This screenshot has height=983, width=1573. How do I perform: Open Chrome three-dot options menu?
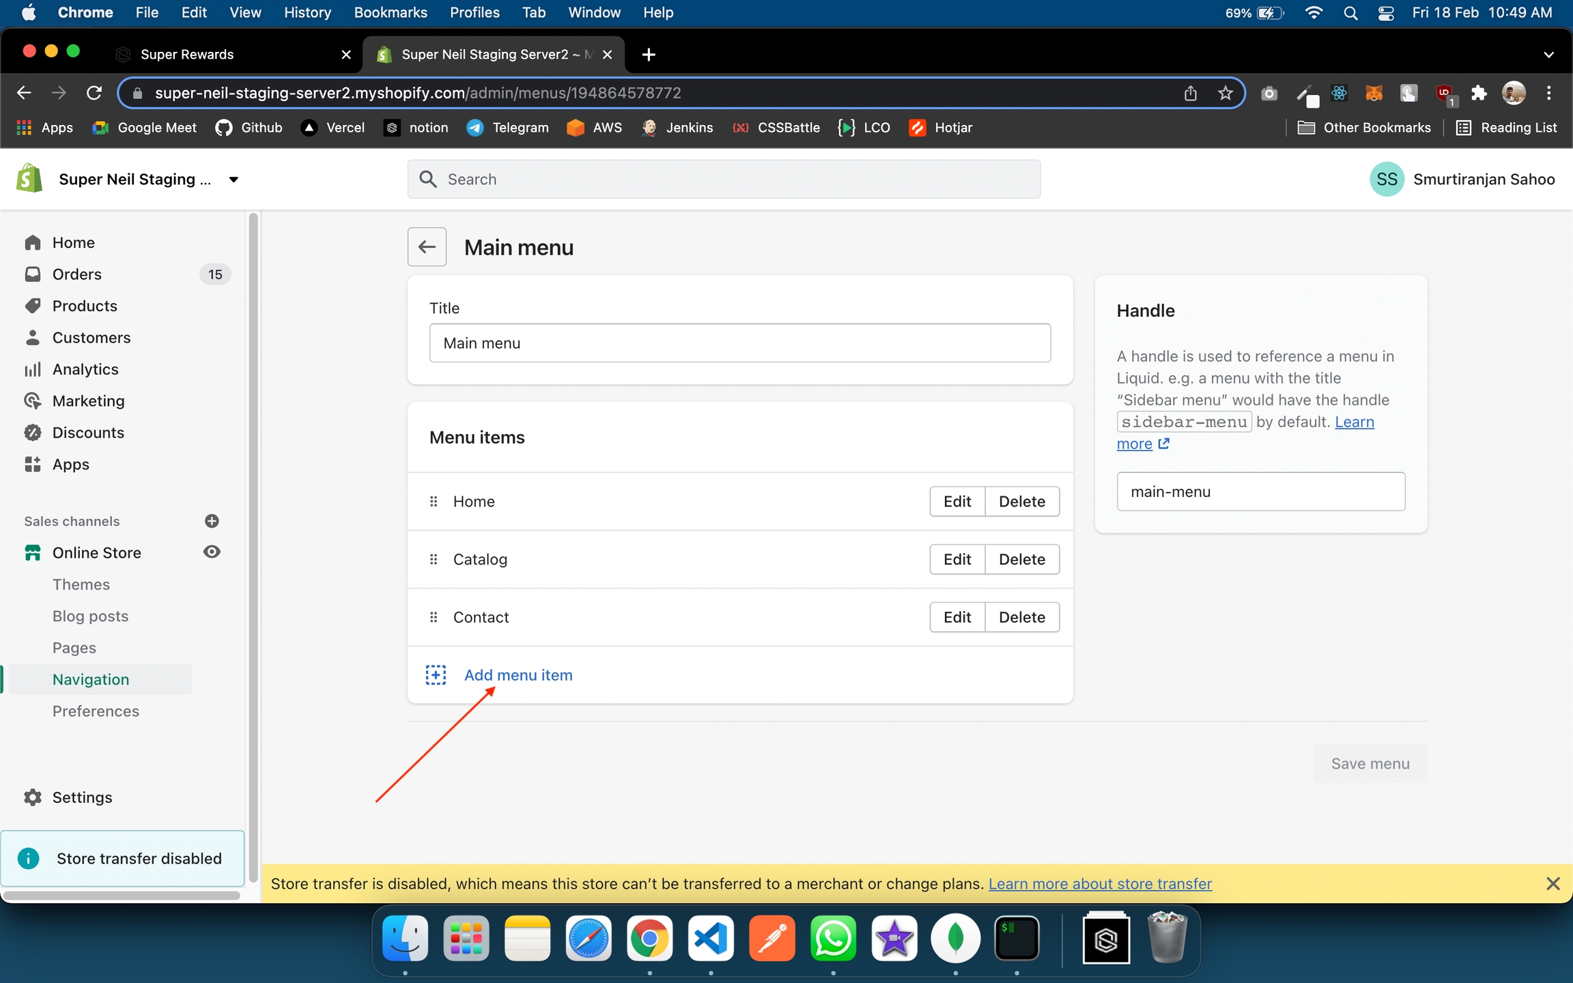pos(1549,93)
